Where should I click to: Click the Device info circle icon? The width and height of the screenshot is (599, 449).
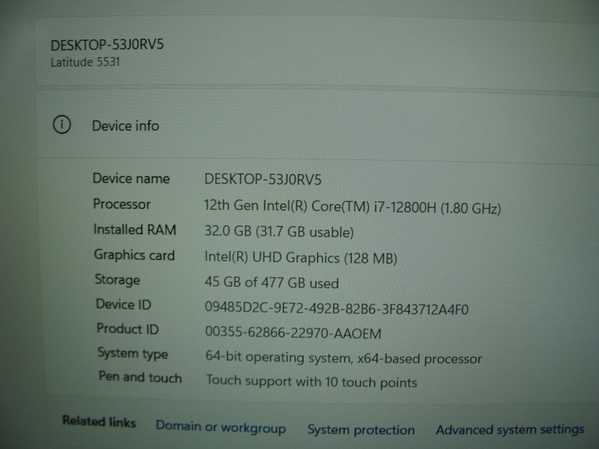tap(62, 125)
